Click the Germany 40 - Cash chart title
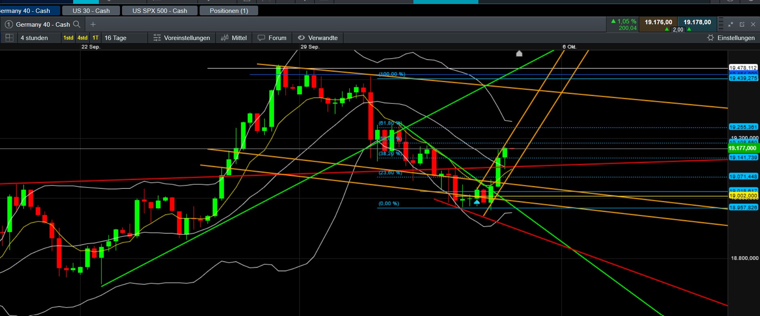 tap(43, 25)
